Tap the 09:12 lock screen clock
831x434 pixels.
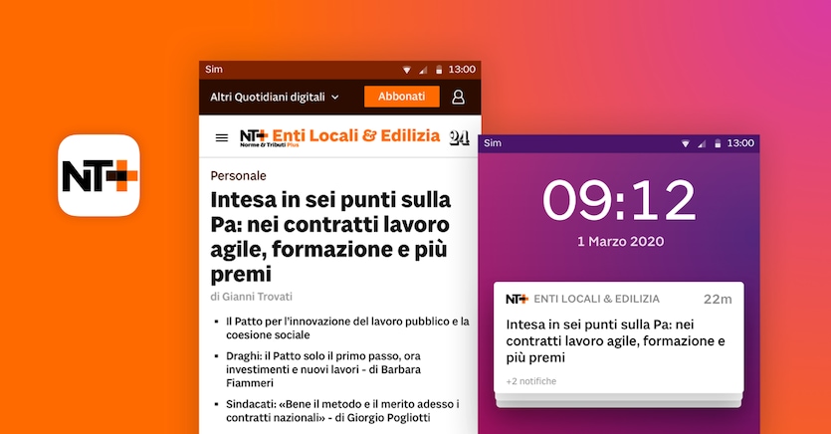(619, 200)
